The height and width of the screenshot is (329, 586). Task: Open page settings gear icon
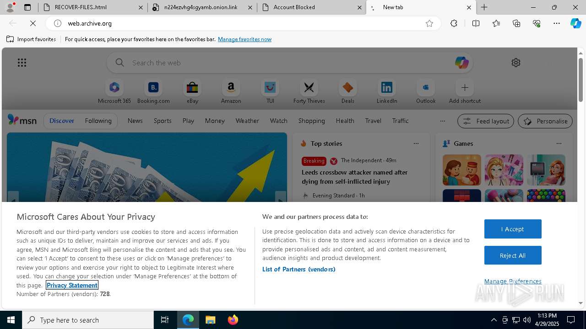(x=516, y=63)
